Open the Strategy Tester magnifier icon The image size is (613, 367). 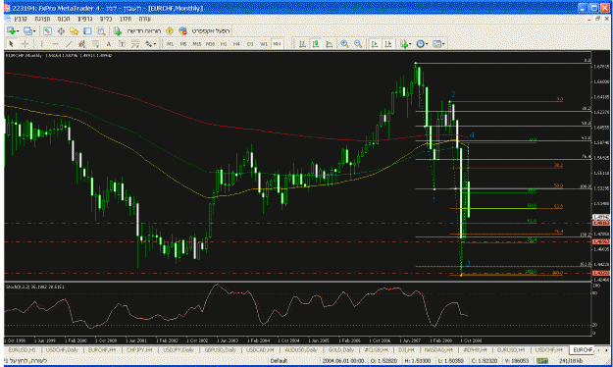click(x=101, y=30)
